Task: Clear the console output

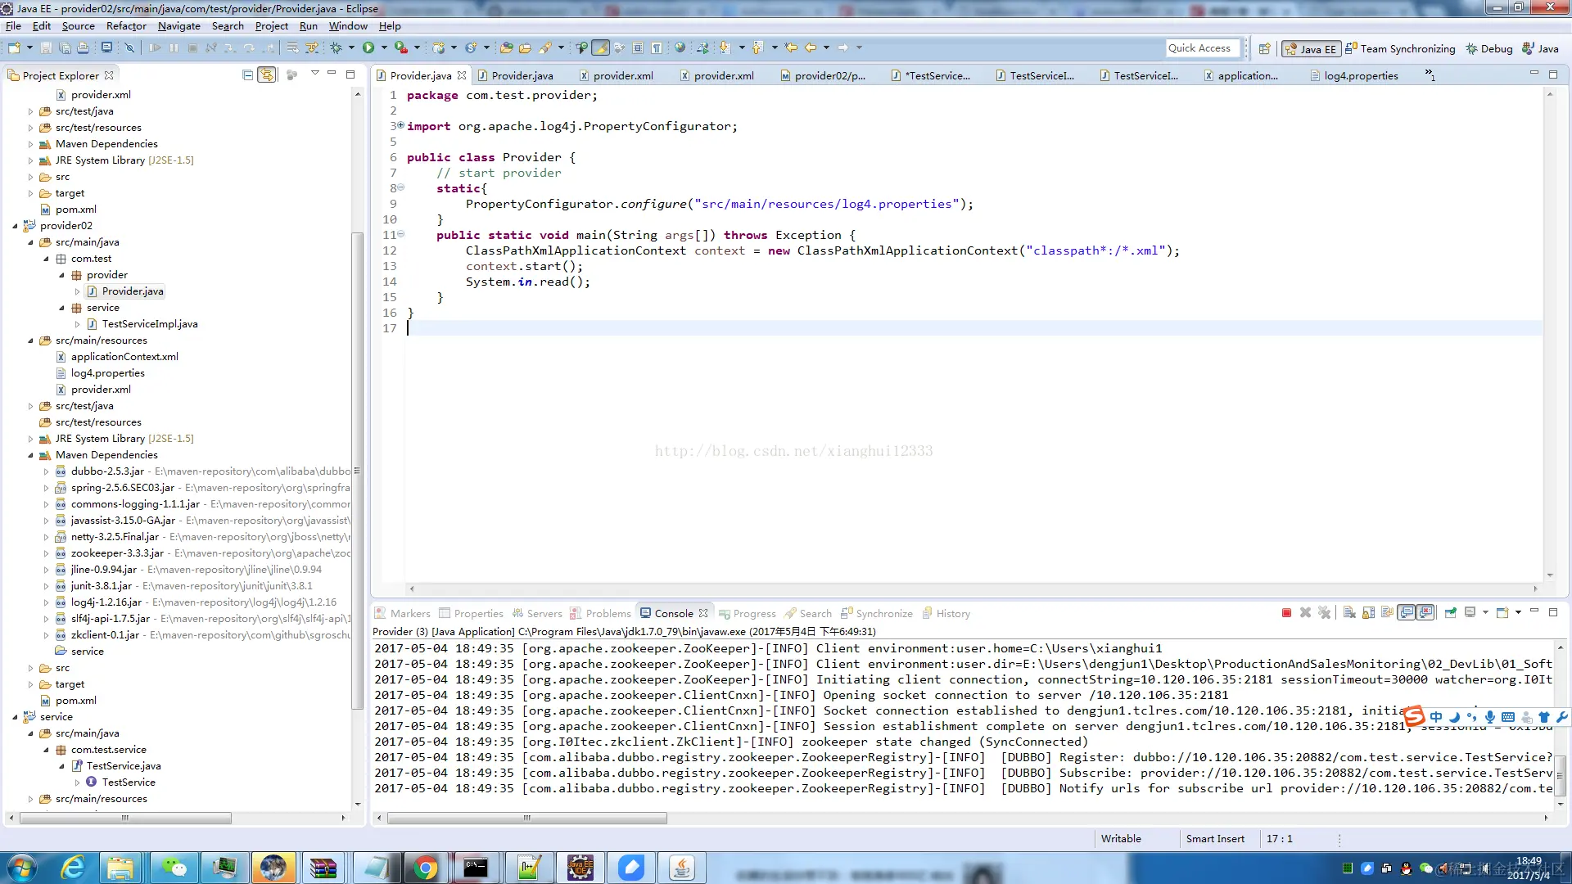Action: pos(1349,612)
